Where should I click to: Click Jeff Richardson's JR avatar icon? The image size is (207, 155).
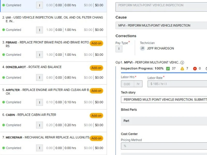pos(142,48)
